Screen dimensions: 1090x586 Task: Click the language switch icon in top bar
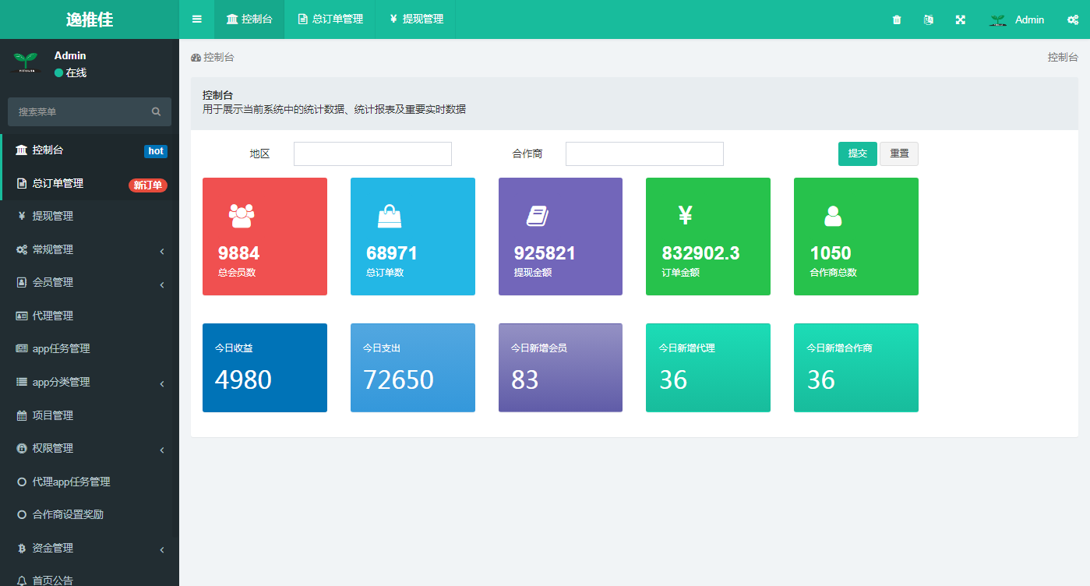coord(928,19)
